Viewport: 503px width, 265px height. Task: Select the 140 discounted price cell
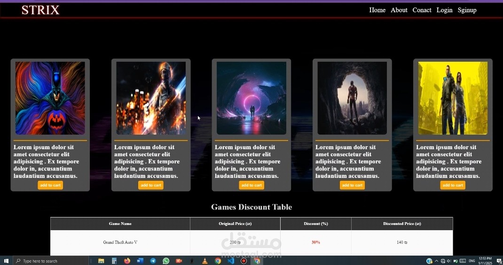[x=402, y=242]
